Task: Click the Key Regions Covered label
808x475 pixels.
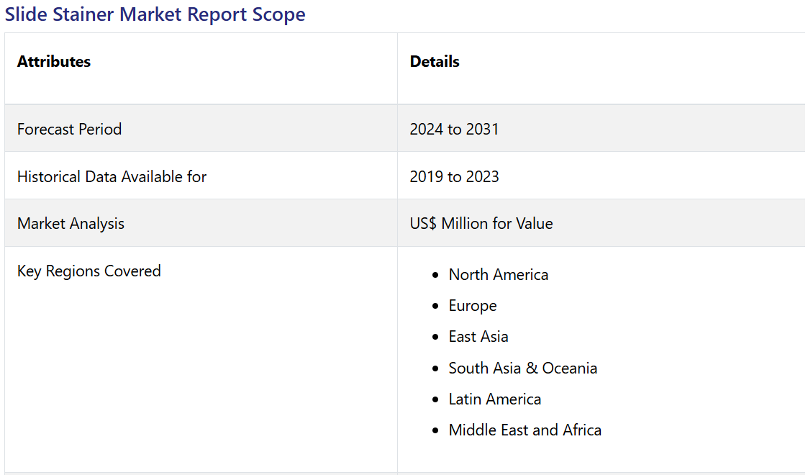Action: tap(88, 271)
